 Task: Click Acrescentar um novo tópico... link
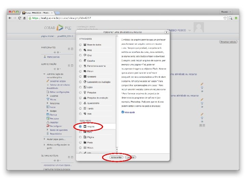58,165
